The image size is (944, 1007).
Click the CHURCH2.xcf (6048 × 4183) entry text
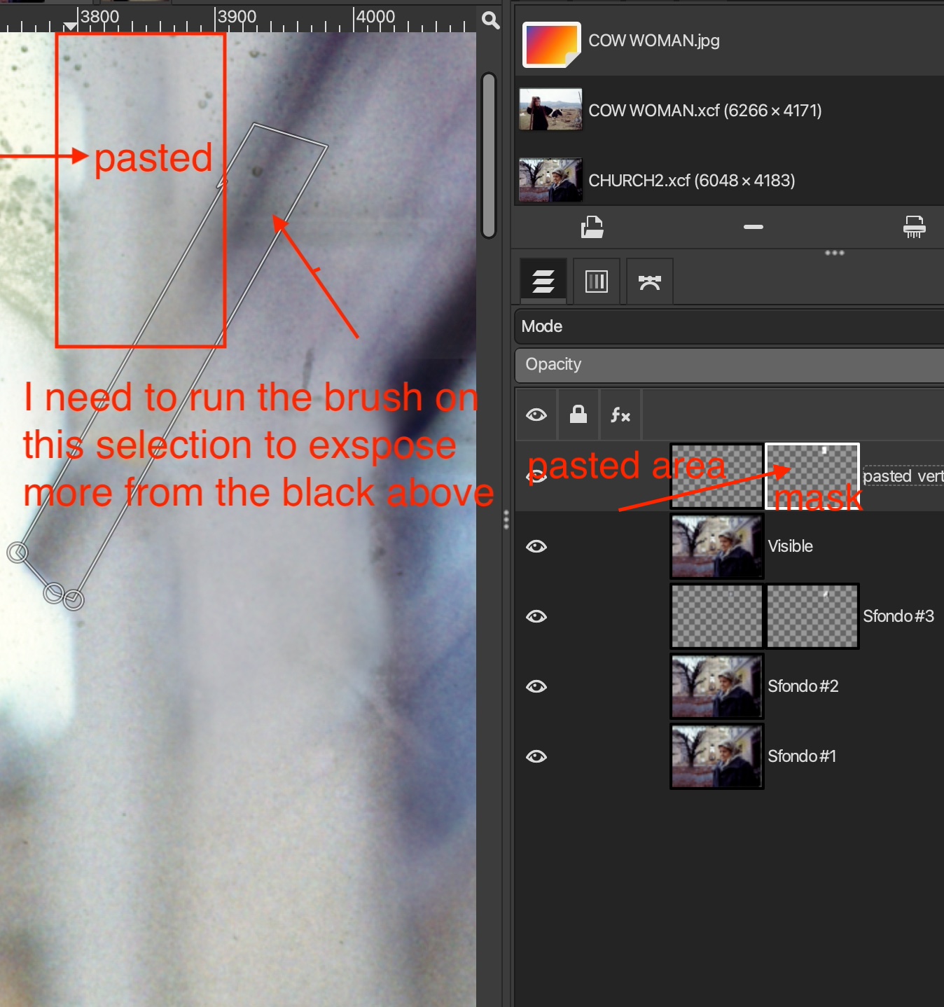[x=691, y=181]
